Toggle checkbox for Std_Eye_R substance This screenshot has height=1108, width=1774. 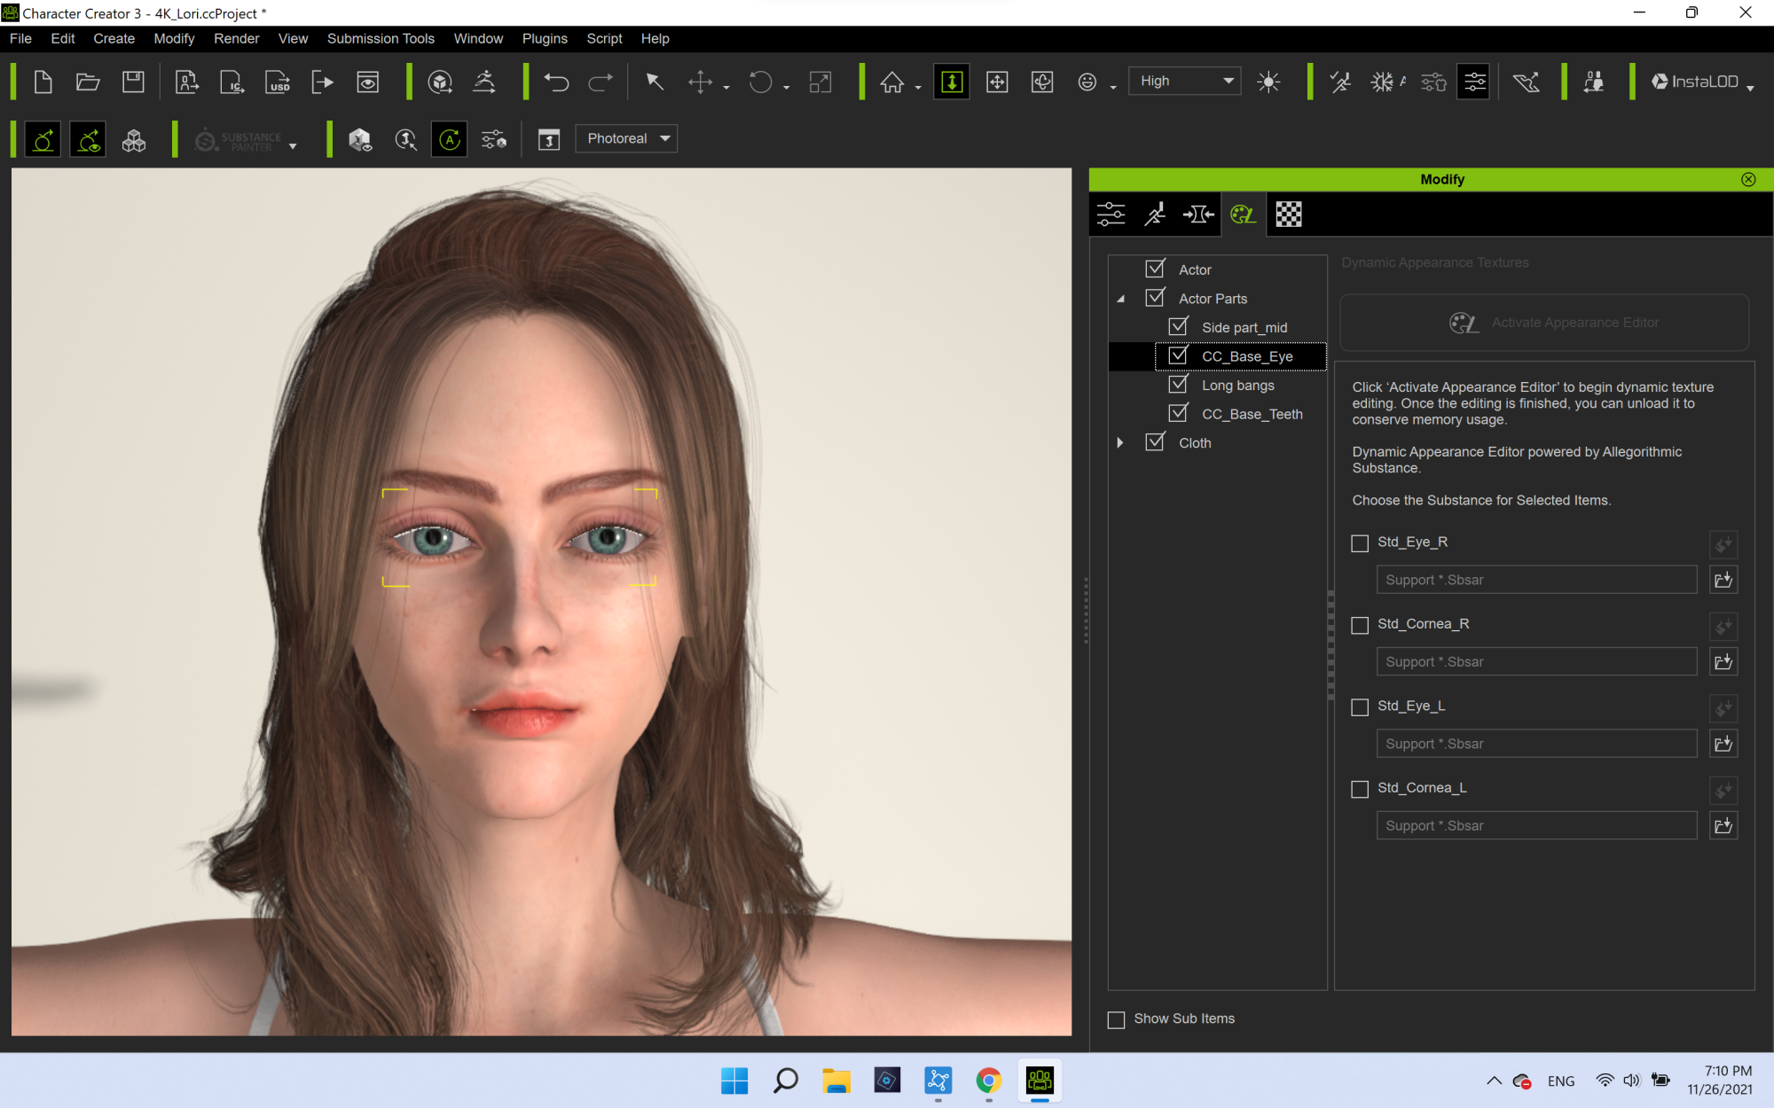click(1358, 542)
